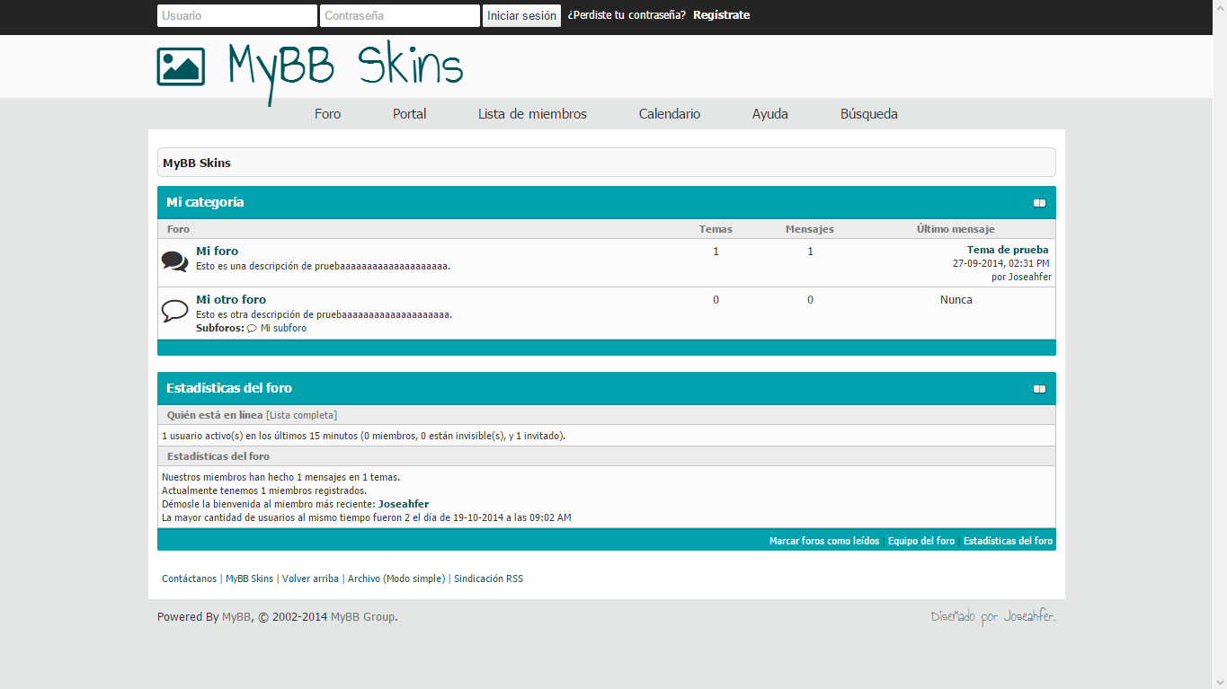Click the small Mi subforo bubble icon
This screenshot has height=689, width=1227.
click(x=252, y=329)
